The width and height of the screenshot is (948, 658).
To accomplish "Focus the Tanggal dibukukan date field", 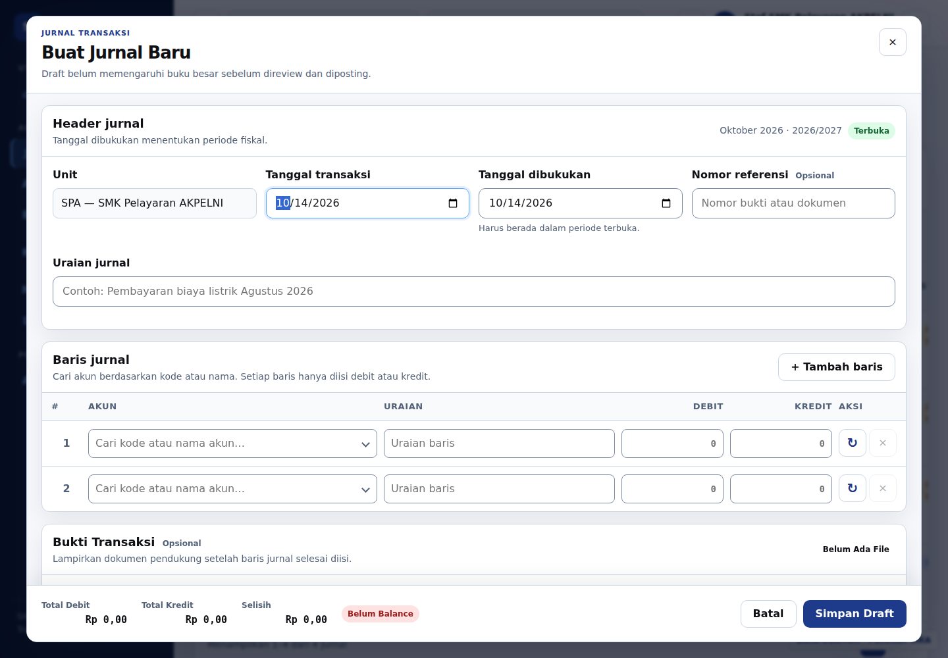I will click(580, 203).
